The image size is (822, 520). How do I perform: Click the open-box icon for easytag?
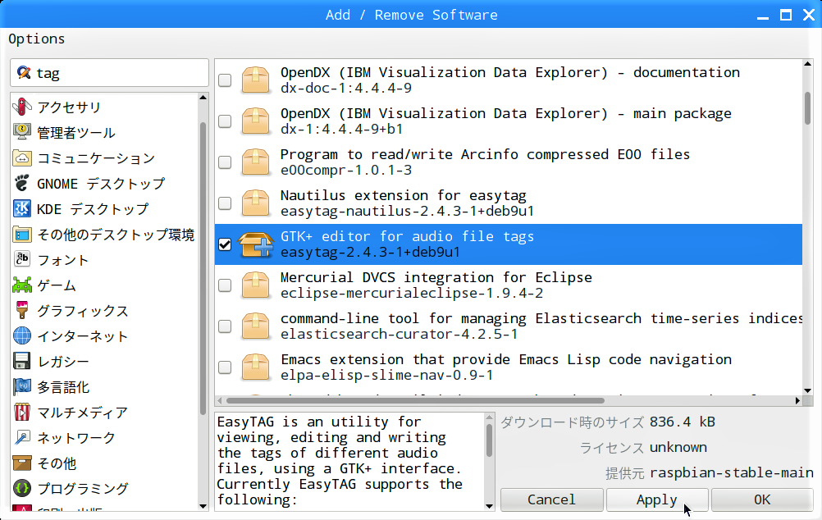(x=256, y=244)
